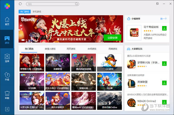The height and width of the screenshot is (115, 174).
Task: Download 花千骨超变版 via green arrow
Action: tap(164, 28)
